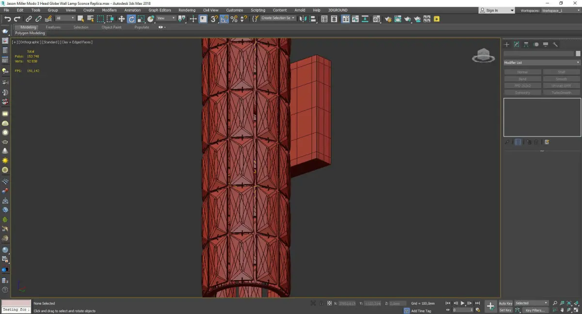Image resolution: width=582 pixels, height=314 pixels.
Task: Open Select by Name list icon
Action: click(x=90, y=19)
